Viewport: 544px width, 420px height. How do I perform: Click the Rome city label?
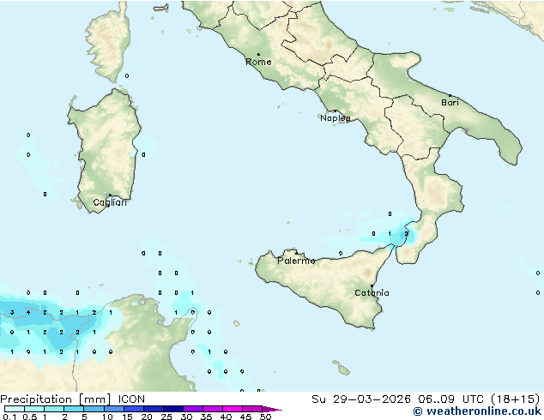tap(258, 62)
